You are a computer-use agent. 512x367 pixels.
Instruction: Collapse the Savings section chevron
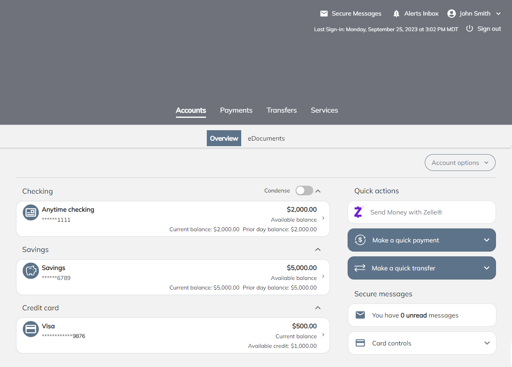[x=318, y=249]
